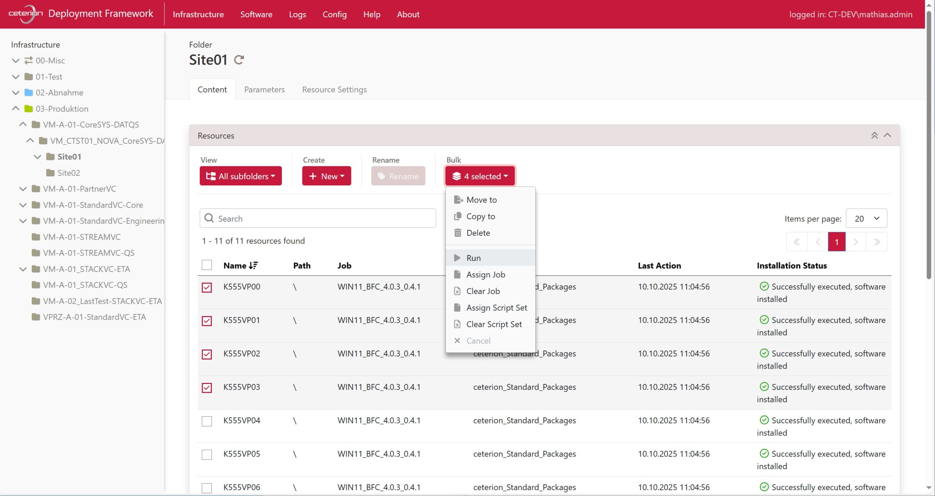Viewport: 935px width, 496px height.
Task: Click the refresh icon next to Site01
Action: (239, 59)
